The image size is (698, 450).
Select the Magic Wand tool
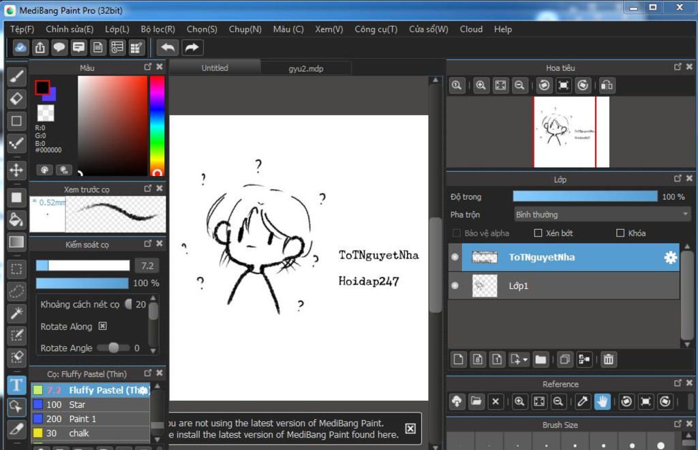pos(16,314)
